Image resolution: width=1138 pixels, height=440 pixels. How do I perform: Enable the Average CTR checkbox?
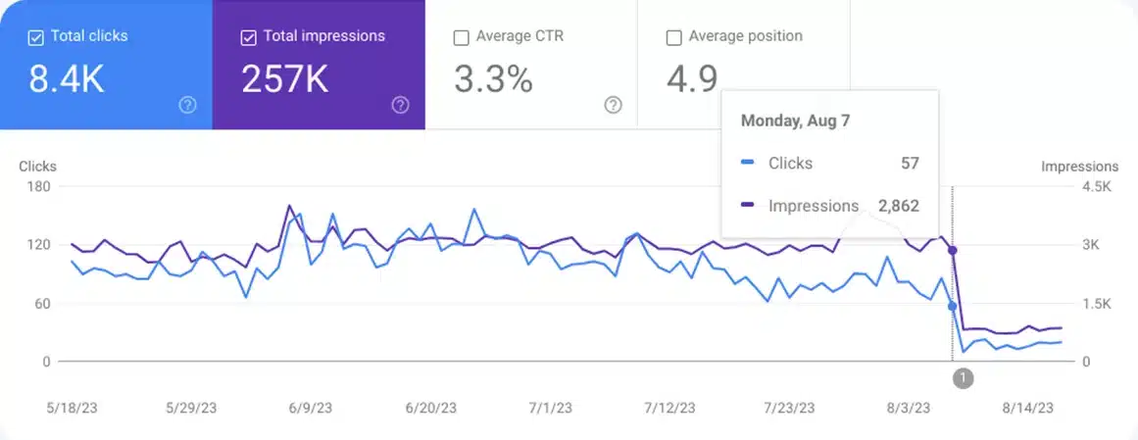coord(462,37)
